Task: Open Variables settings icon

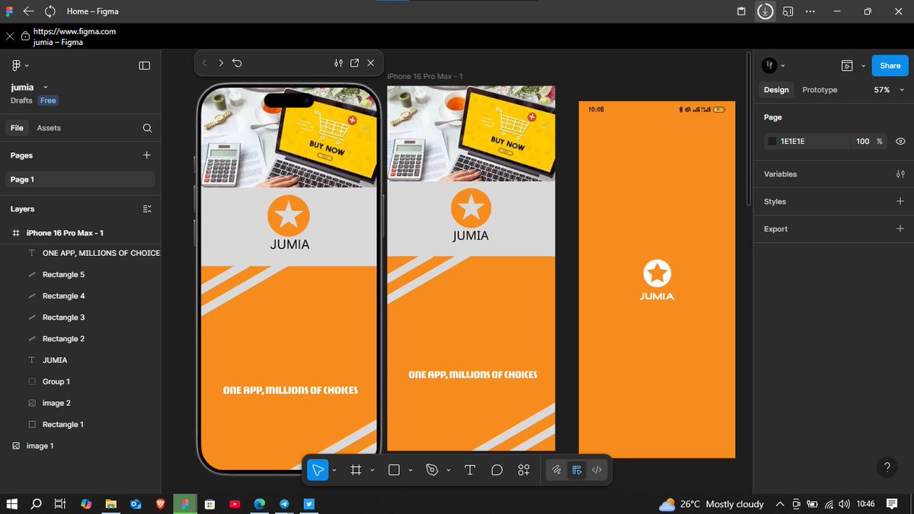Action: pos(900,174)
